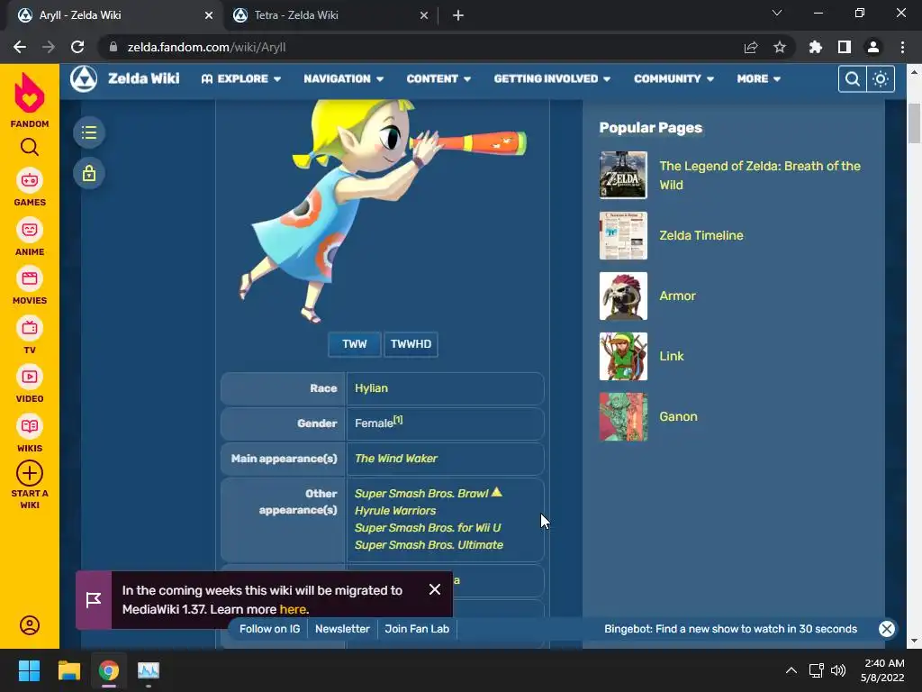The height and width of the screenshot is (692, 922).
Task: Click the 'here' link in the migration notice
Action: (x=293, y=609)
